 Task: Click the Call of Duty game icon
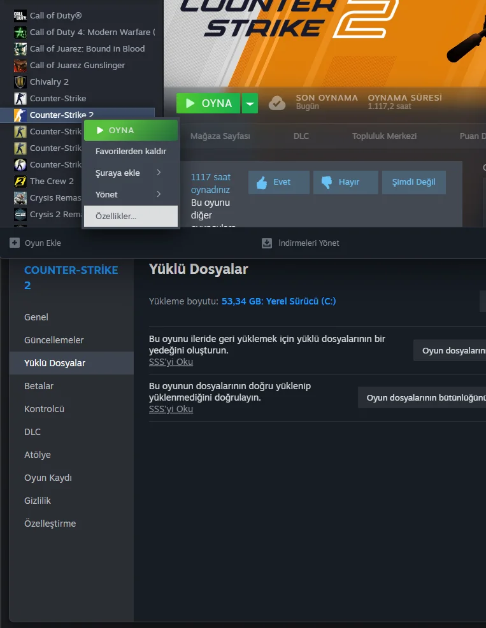click(x=20, y=16)
